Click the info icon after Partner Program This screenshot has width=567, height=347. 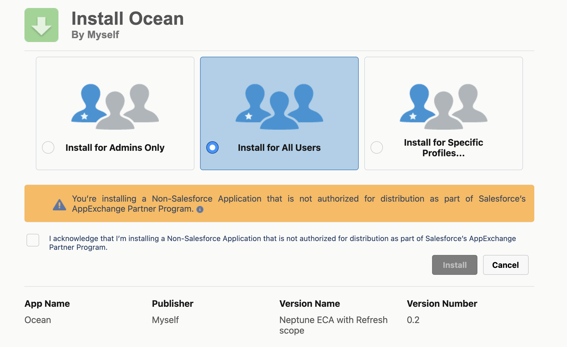(x=200, y=210)
